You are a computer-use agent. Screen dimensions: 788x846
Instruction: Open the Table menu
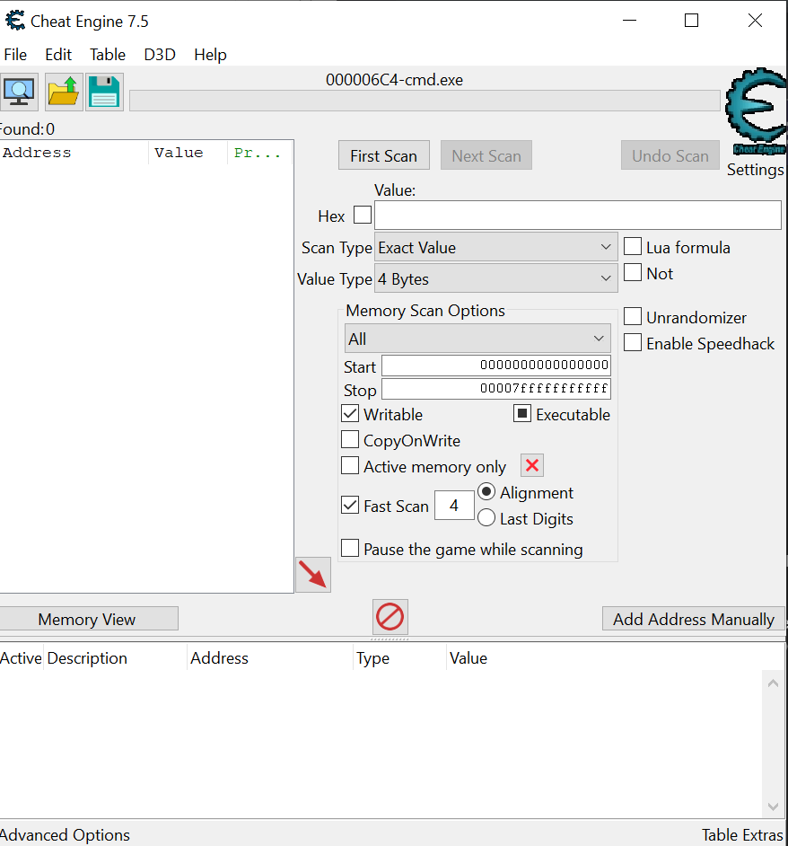108,55
